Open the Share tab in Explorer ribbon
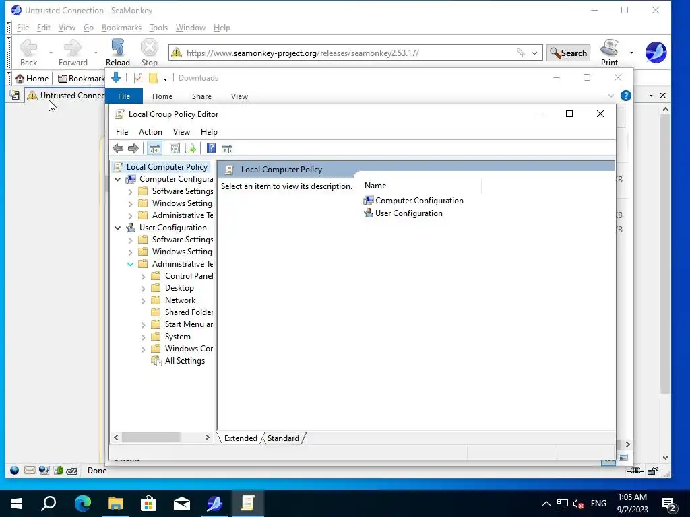690x517 pixels. point(201,96)
